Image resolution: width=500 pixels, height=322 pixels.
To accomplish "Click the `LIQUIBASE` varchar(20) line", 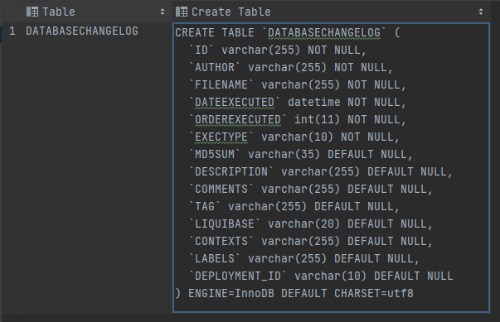I will pos(311,224).
